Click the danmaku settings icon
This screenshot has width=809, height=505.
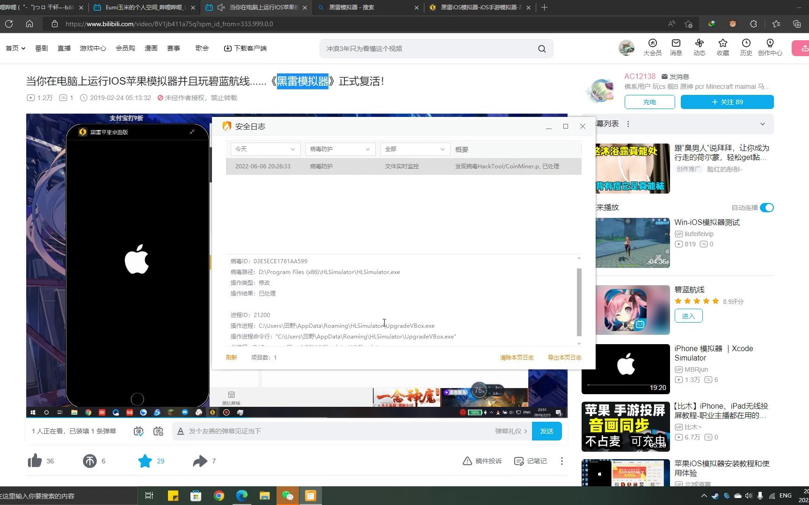[x=159, y=431]
